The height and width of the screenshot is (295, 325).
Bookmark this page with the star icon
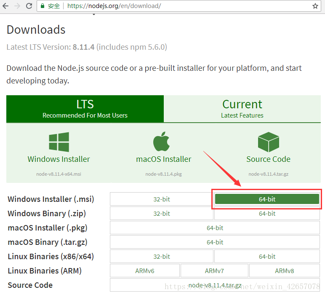[315, 6]
